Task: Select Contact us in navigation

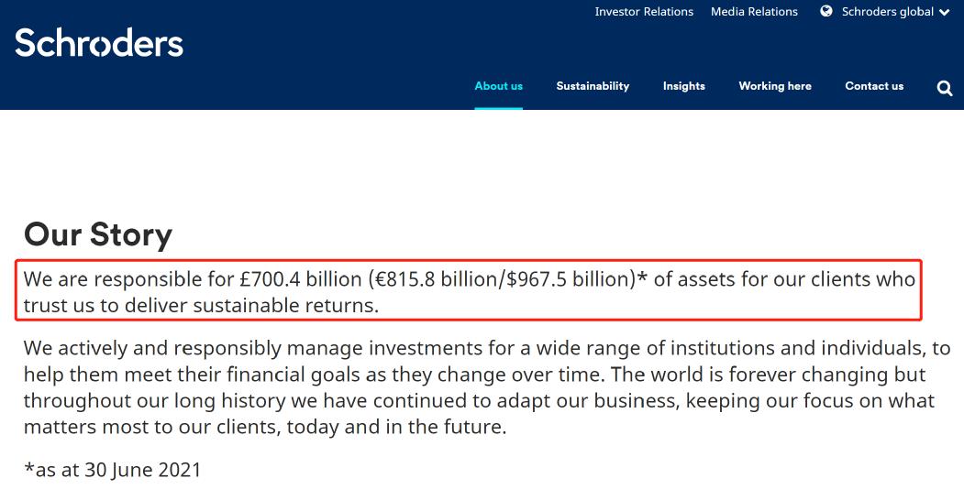Action: pyautogui.click(x=874, y=86)
